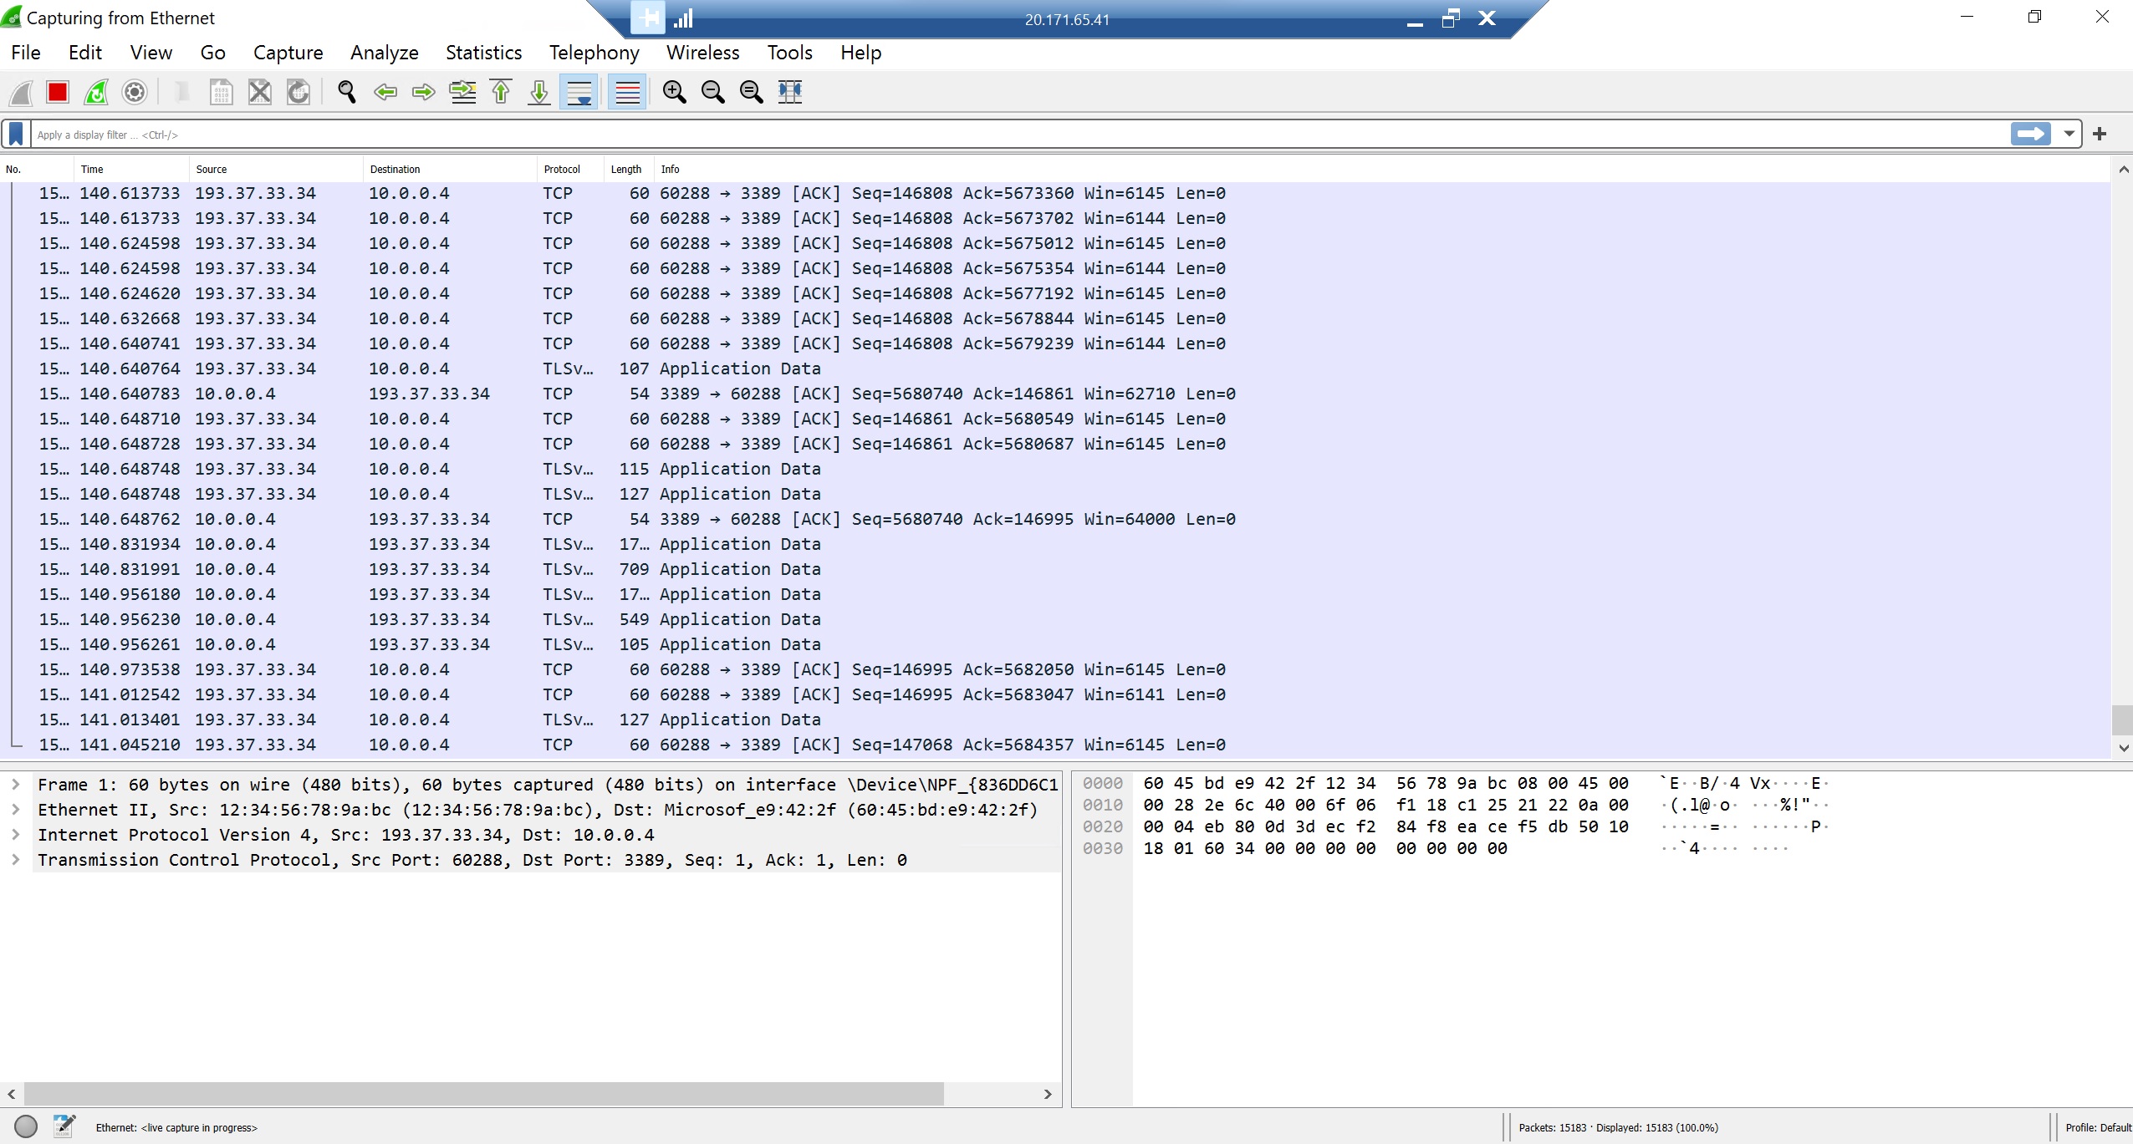Apply the display filter arrow button
The width and height of the screenshot is (2133, 1144).
point(2030,134)
